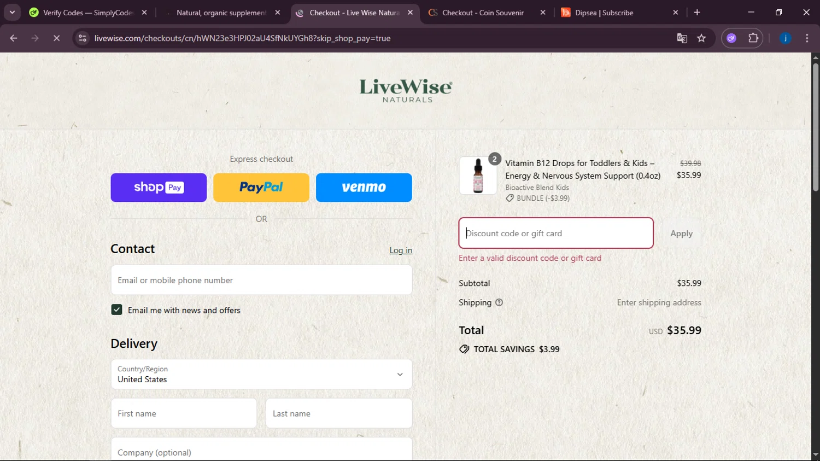Expand the Country/Region dropdown

click(261, 374)
